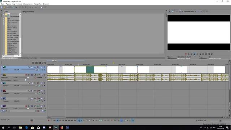Select the Zoom edit tool magnifier

[90, 121]
